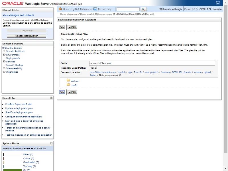Click scratch in Current Location path
Viewport: 228px width, 171px height.
[122, 72]
